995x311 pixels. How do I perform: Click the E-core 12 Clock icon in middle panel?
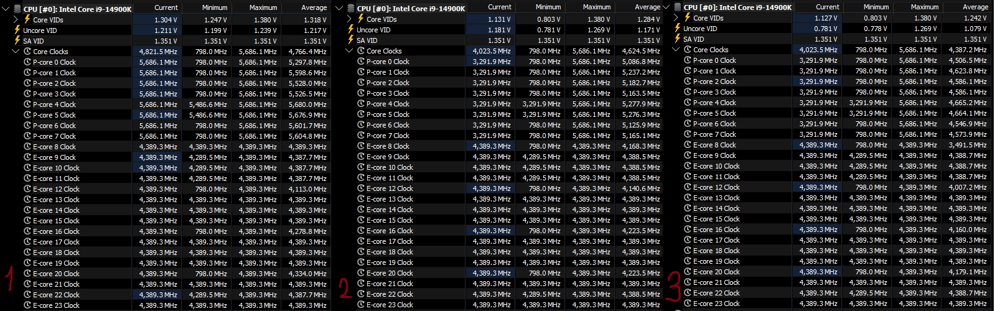[x=361, y=188]
